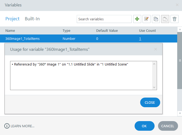Open the Use Count link for 360Image1_TotalItems
The height and width of the screenshot is (135, 182).
pyautogui.click(x=140, y=38)
